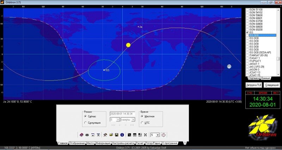Uncheck the ISS satellite checkbox

247,32
